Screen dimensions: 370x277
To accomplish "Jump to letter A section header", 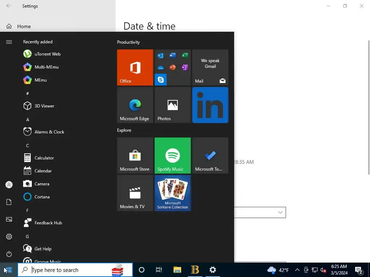I will [x=27, y=120].
